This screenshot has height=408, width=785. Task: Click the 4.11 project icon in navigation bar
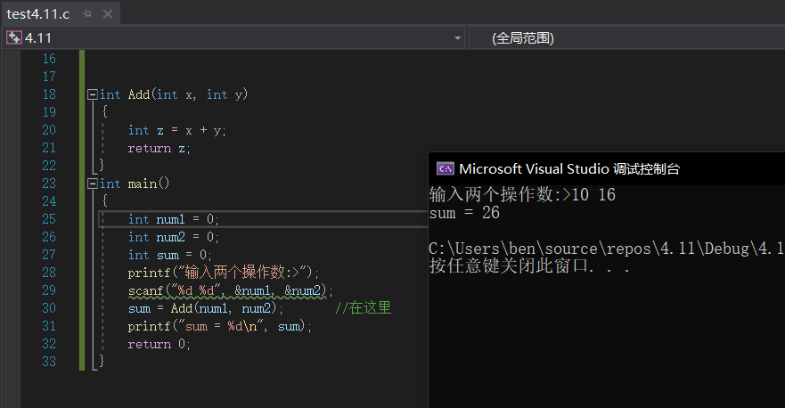click(13, 37)
